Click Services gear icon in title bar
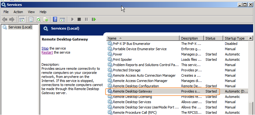 point(3,5)
